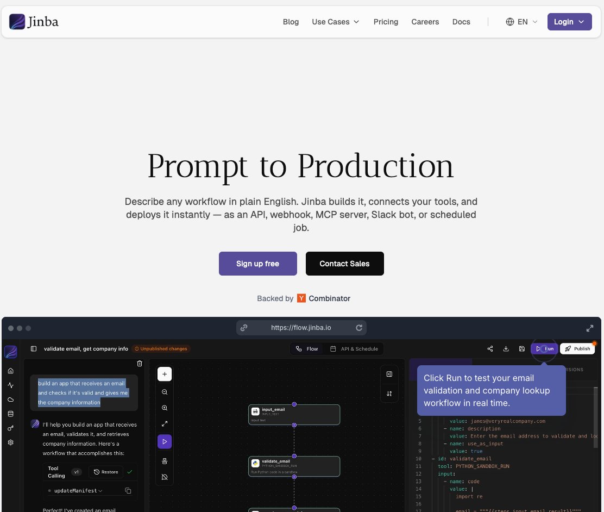Open the settings gear in sidebar
Image resolution: width=604 pixels, height=512 pixels.
click(x=11, y=442)
